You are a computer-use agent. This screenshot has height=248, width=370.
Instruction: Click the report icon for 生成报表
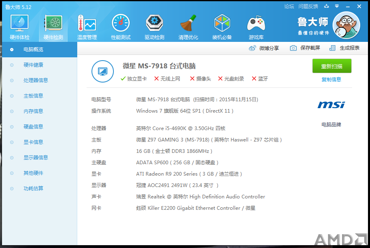[332, 48]
